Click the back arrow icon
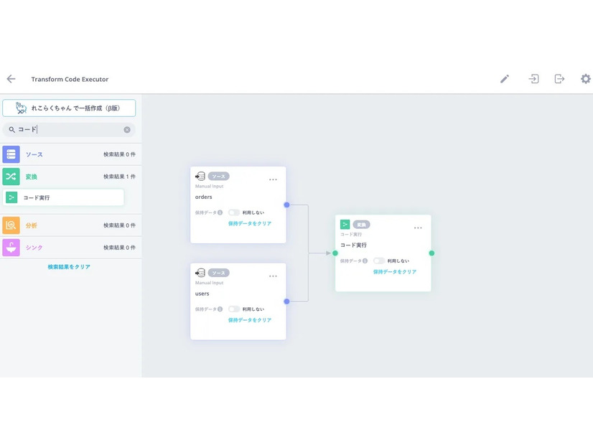593x445 pixels. click(11, 79)
